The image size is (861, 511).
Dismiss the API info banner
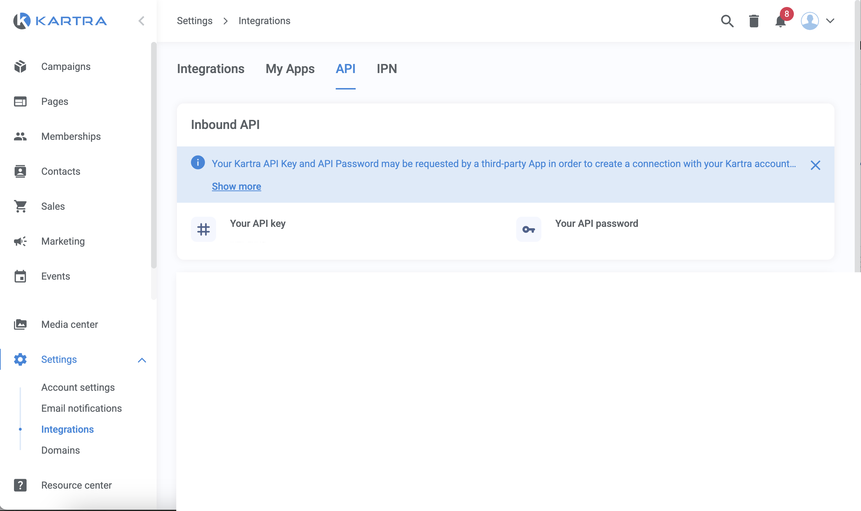(x=815, y=165)
